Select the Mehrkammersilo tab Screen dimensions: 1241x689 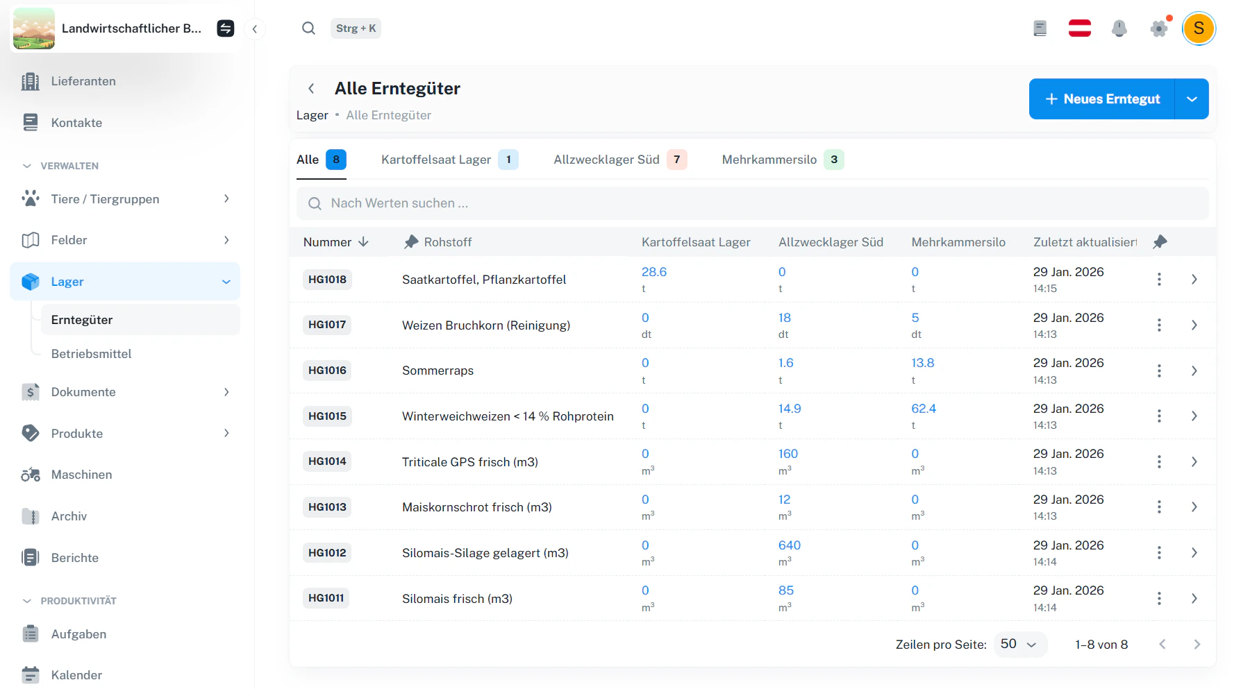coord(783,160)
